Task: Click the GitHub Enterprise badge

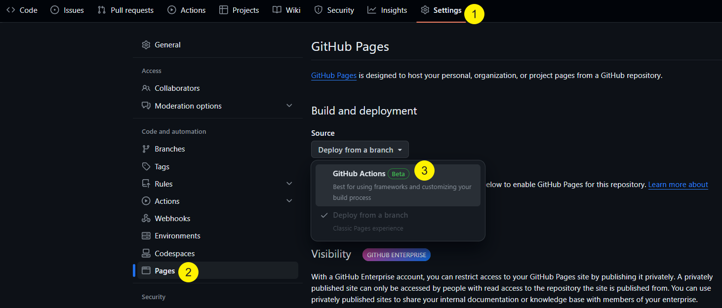Action: (x=396, y=255)
